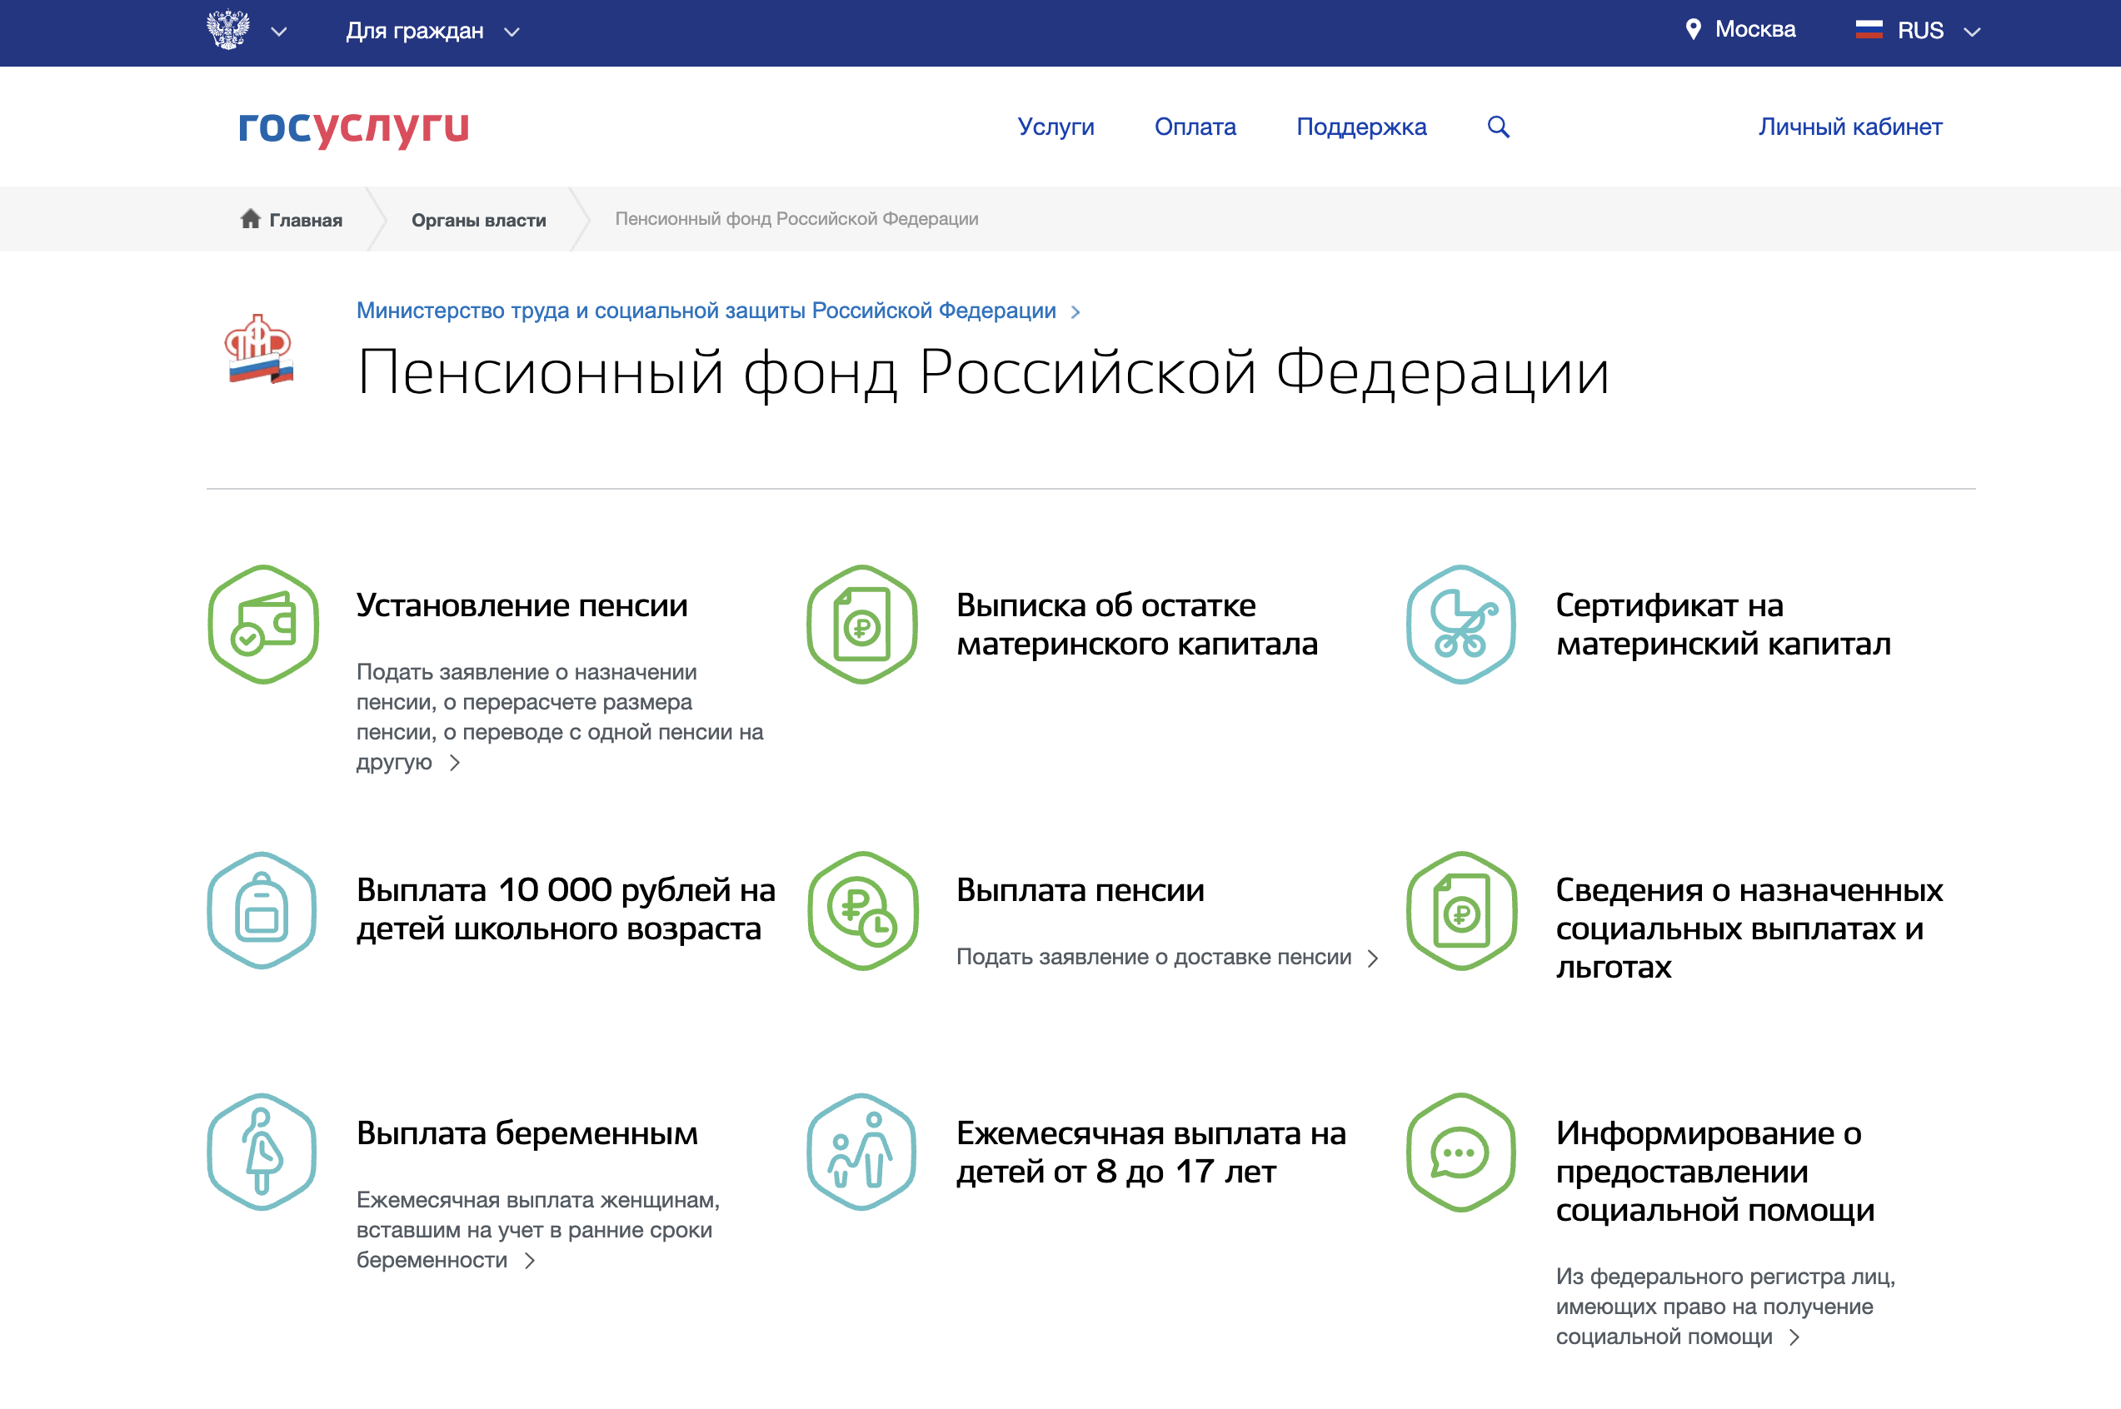Image resolution: width=2121 pixels, height=1409 pixels.
Task: Click the pregnant woman icon
Action: tap(262, 1152)
